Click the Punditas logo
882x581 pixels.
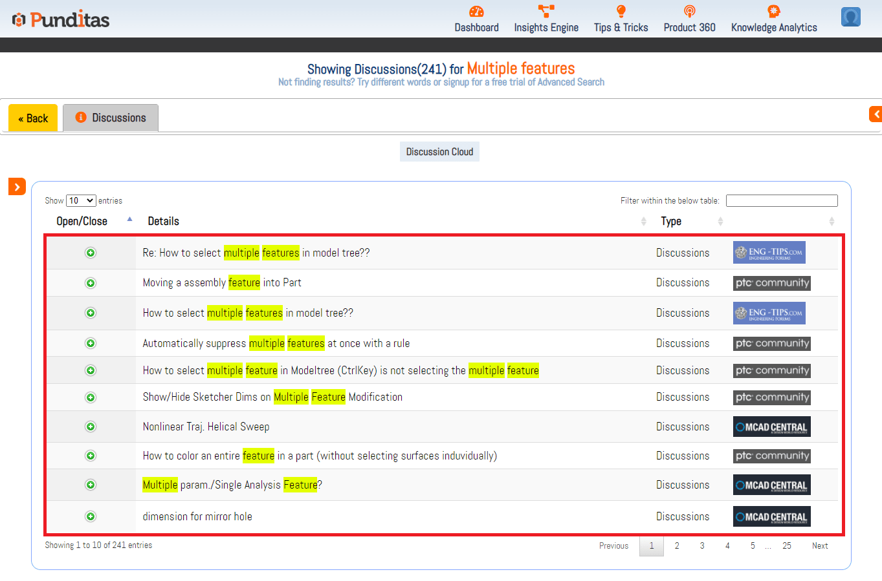coord(61,19)
